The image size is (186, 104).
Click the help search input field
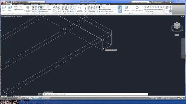point(140,2)
